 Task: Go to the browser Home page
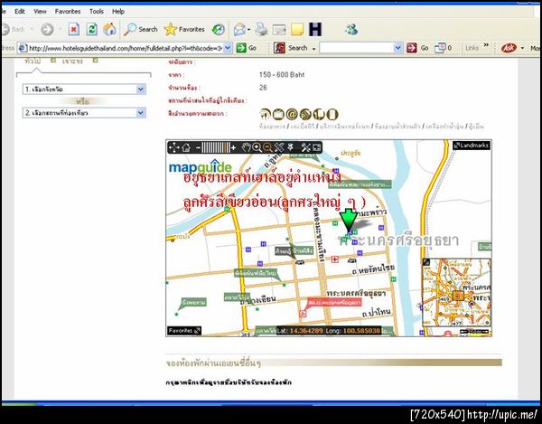tap(109, 30)
